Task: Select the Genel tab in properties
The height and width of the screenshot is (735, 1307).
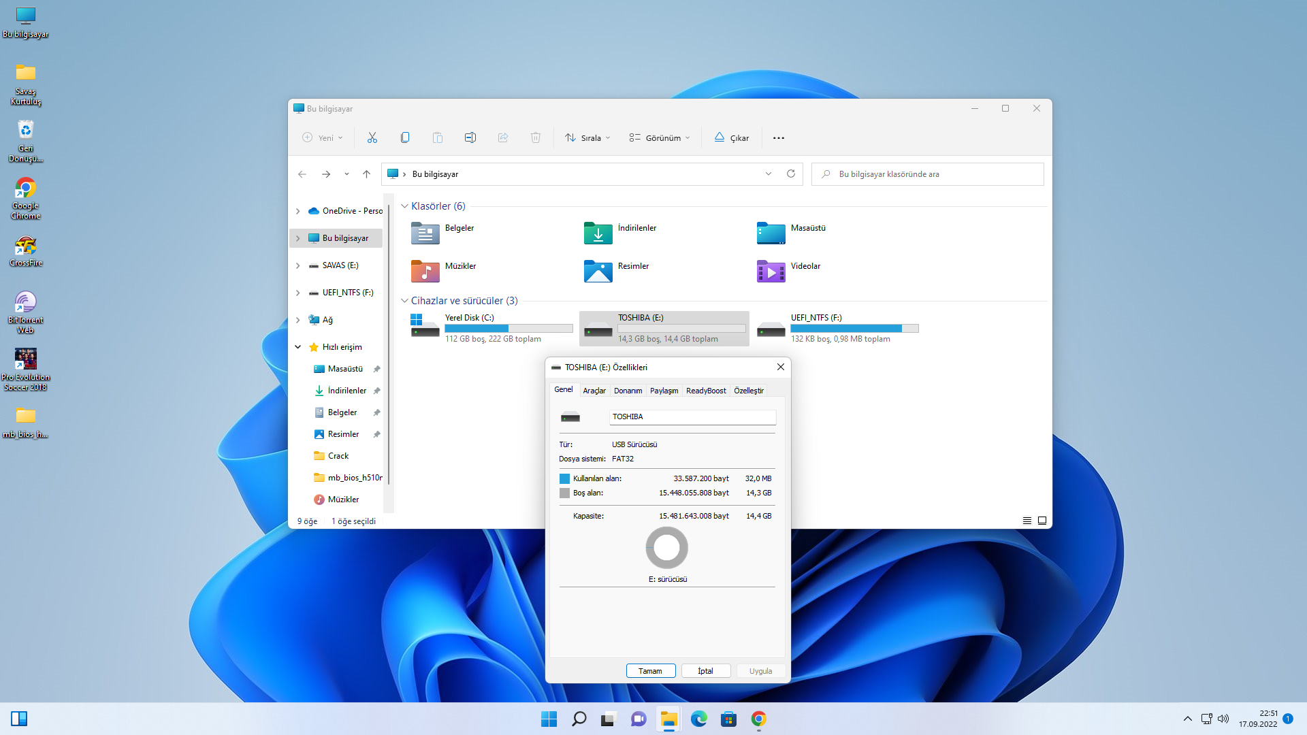Action: [x=564, y=389]
